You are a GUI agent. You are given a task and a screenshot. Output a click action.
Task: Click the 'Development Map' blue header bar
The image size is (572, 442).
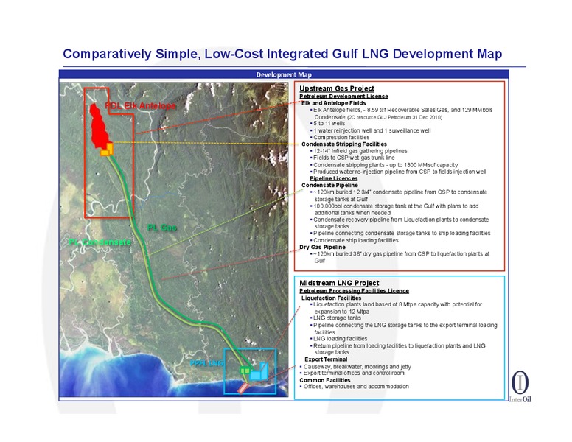tap(284, 74)
